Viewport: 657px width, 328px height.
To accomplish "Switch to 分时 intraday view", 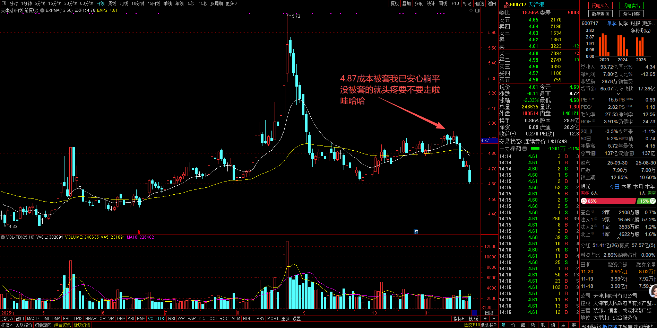I will (x=14, y=3).
